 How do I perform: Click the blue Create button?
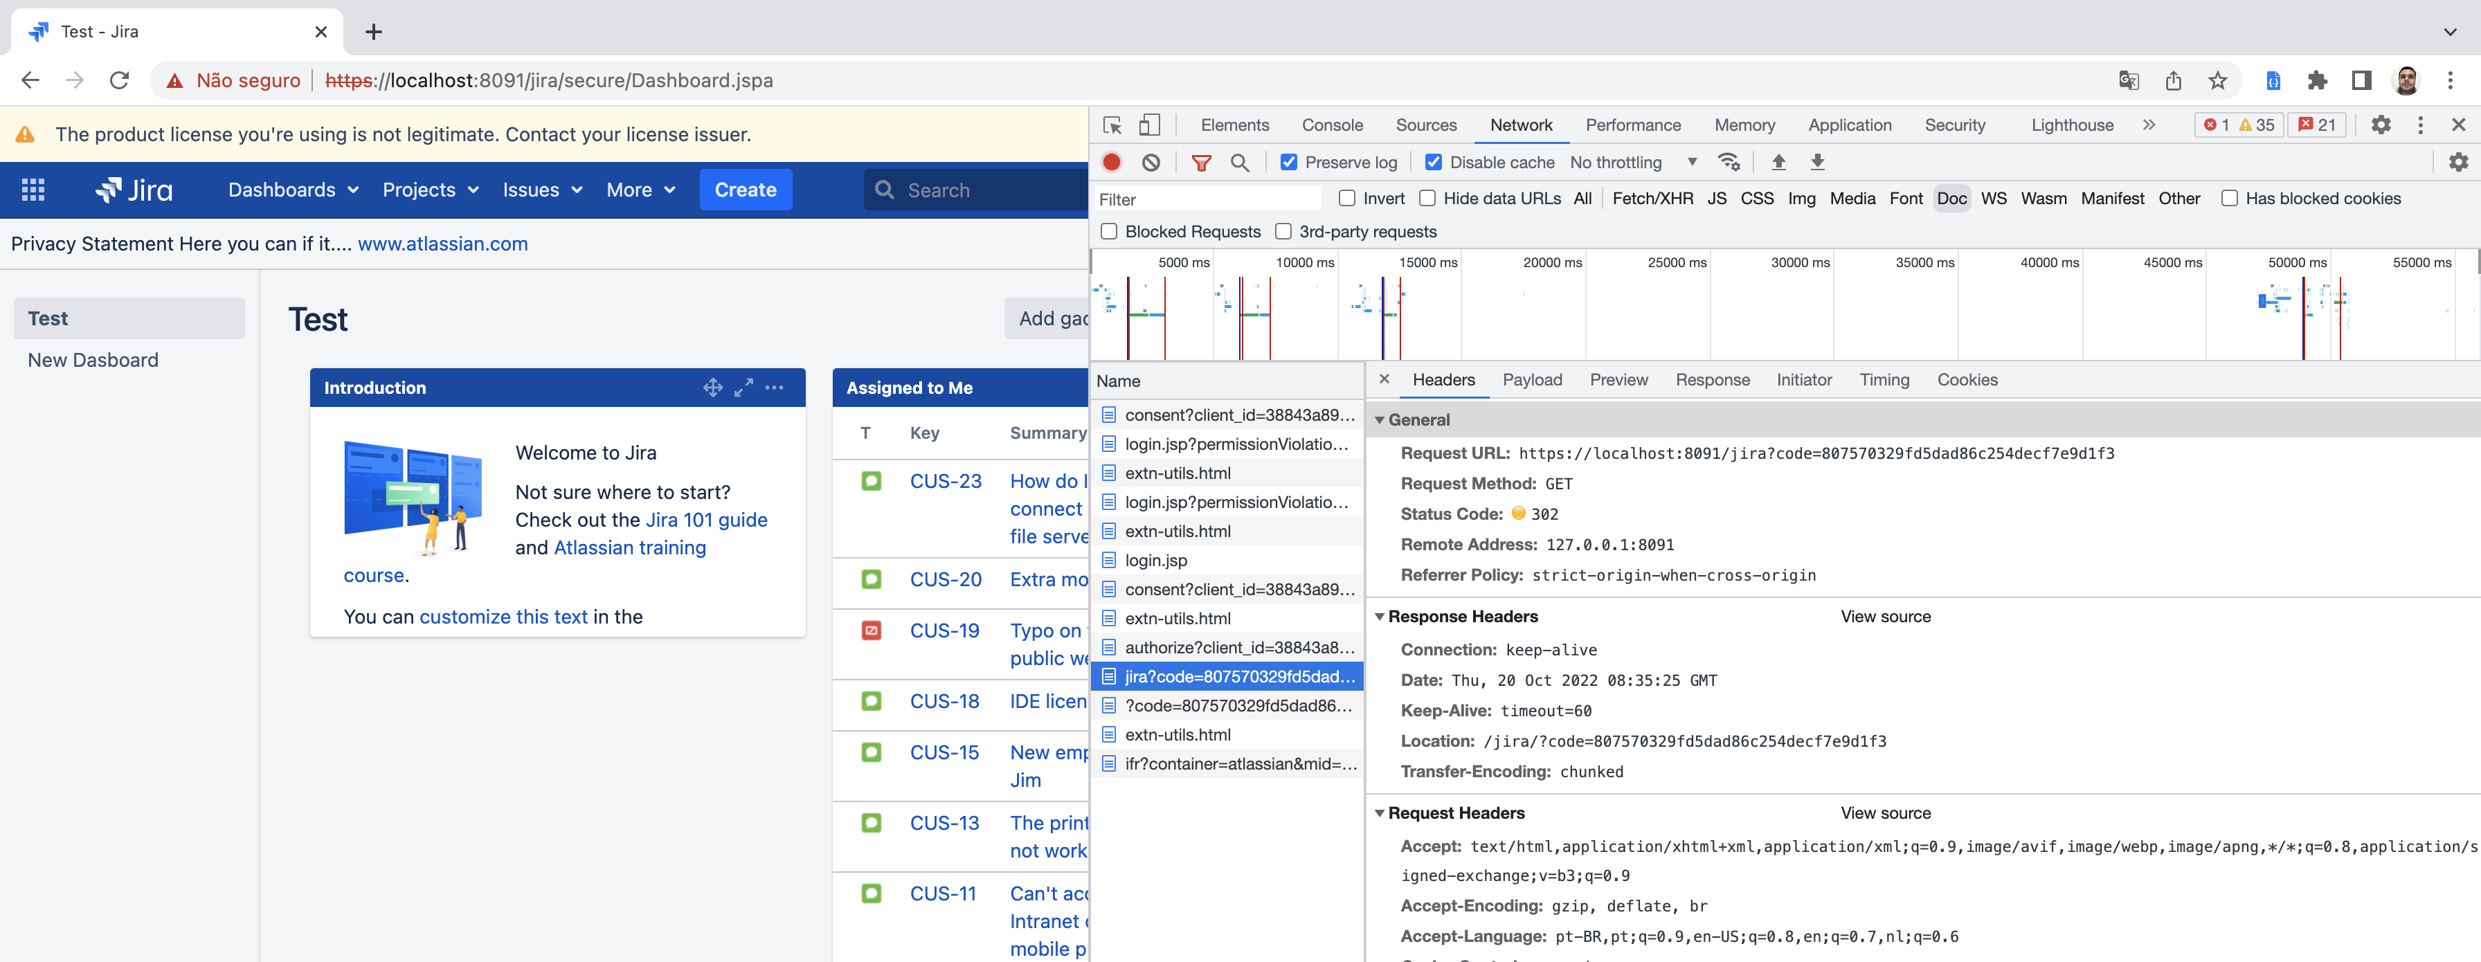pos(746,190)
